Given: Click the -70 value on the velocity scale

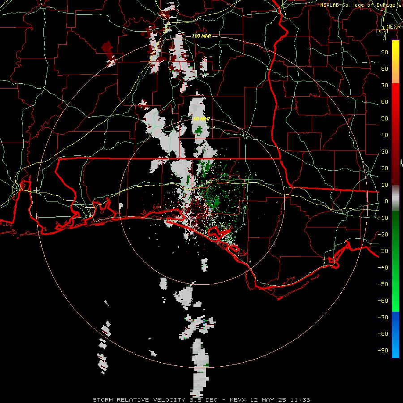Looking at the screenshot, I should point(383,317).
